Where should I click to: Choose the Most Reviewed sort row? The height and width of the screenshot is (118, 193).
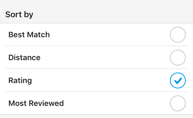(97, 103)
